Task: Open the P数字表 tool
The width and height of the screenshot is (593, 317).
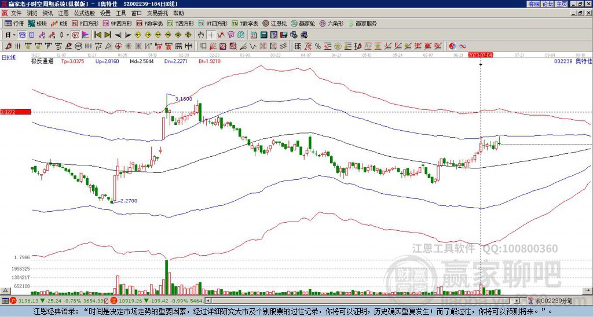Action: 149,23
